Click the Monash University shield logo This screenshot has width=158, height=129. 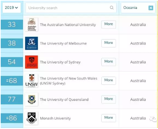coord(31,118)
